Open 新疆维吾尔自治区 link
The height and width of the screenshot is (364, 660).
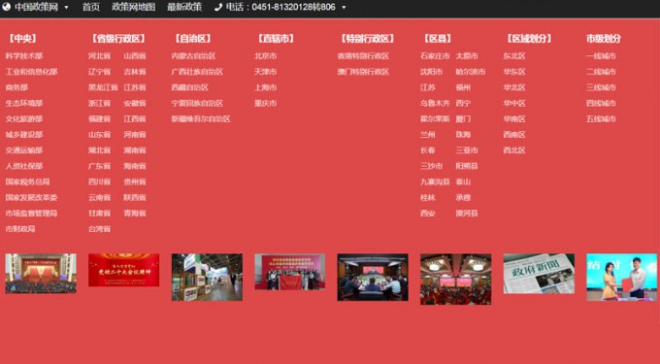point(201,119)
